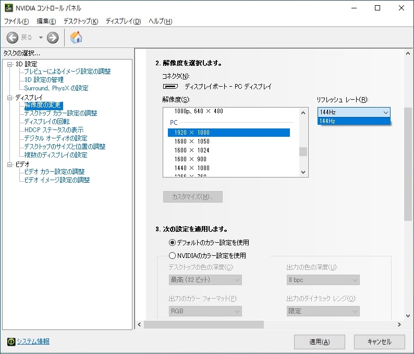Viewport: 414px width, 354px height.
Task: Open 複数のディスプレイの設定
Action: tap(56, 155)
